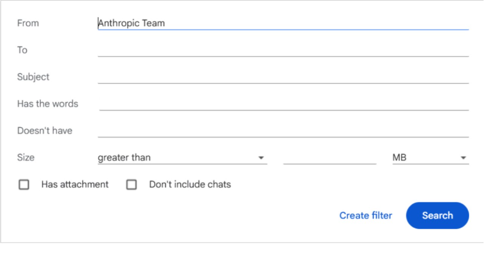Click the 'Don't include chats' label text
Screen dimensions: 484x255
pyautogui.click(x=190, y=185)
